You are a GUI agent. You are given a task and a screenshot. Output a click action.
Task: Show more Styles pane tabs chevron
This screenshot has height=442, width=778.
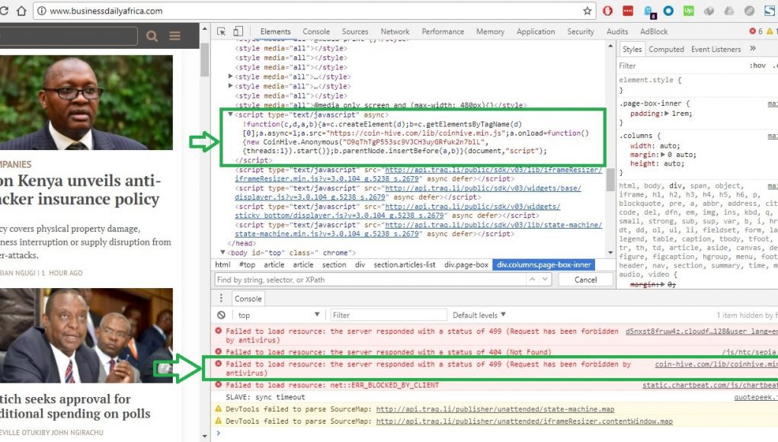point(753,49)
